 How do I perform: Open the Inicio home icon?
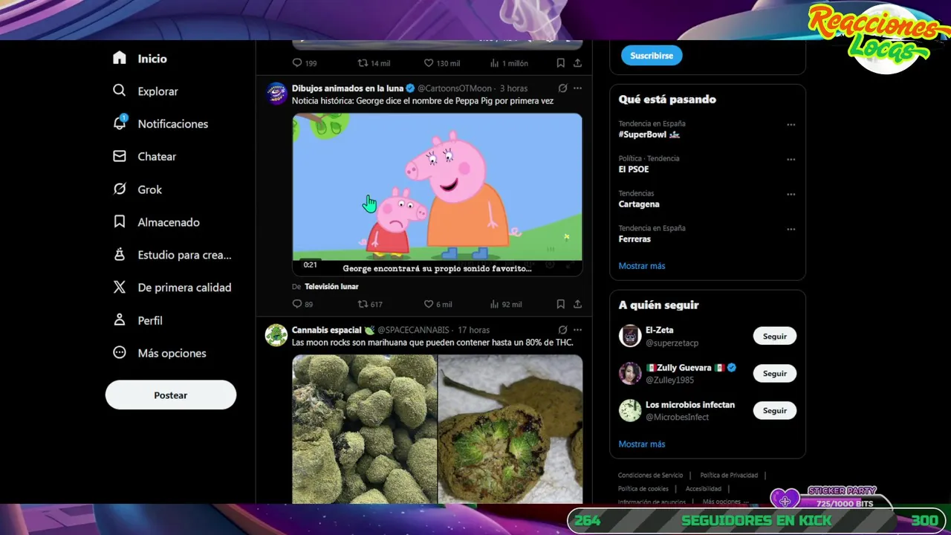coord(120,58)
